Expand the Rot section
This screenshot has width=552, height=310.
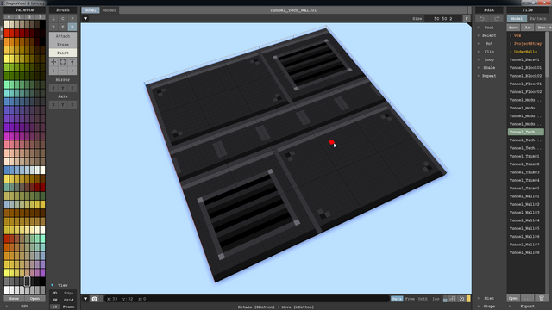pyautogui.click(x=489, y=44)
